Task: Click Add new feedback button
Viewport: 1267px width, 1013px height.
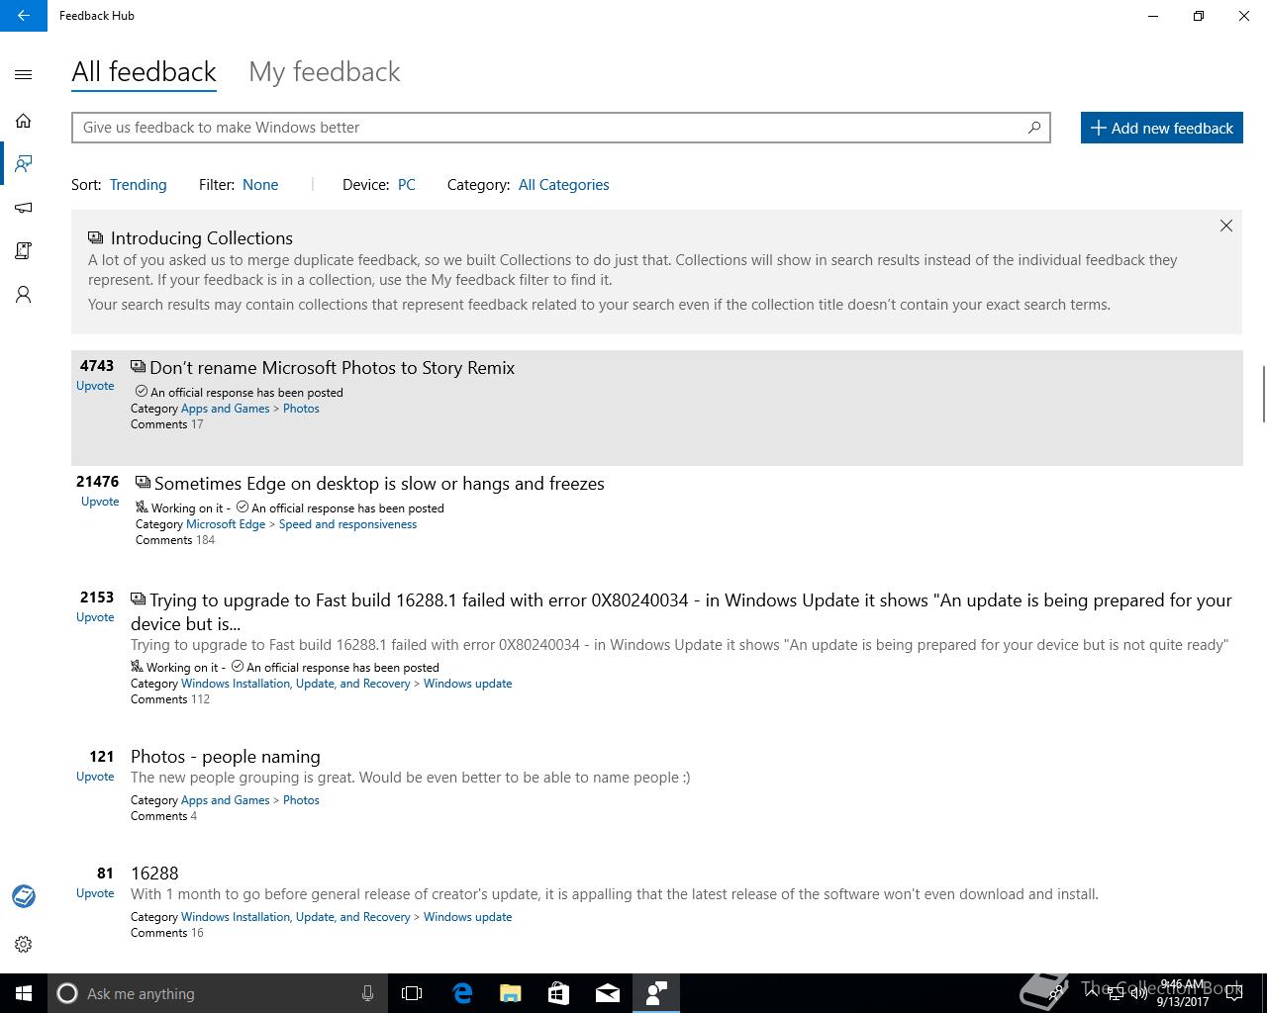Action: pyautogui.click(x=1162, y=128)
